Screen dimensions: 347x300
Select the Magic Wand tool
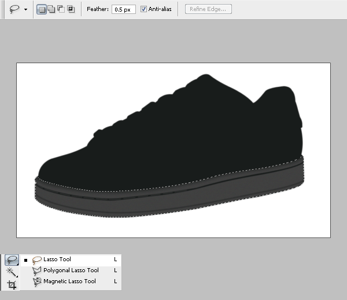click(x=12, y=272)
